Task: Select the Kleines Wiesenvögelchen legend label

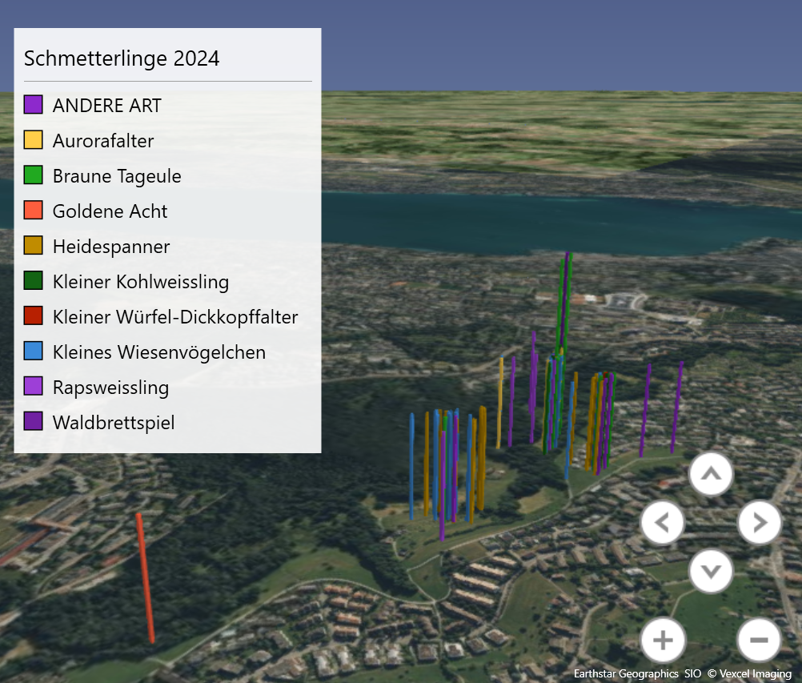Action: [159, 352]
